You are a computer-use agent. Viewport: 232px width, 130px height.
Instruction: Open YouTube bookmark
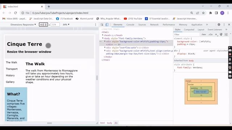(x=133, y=18)
